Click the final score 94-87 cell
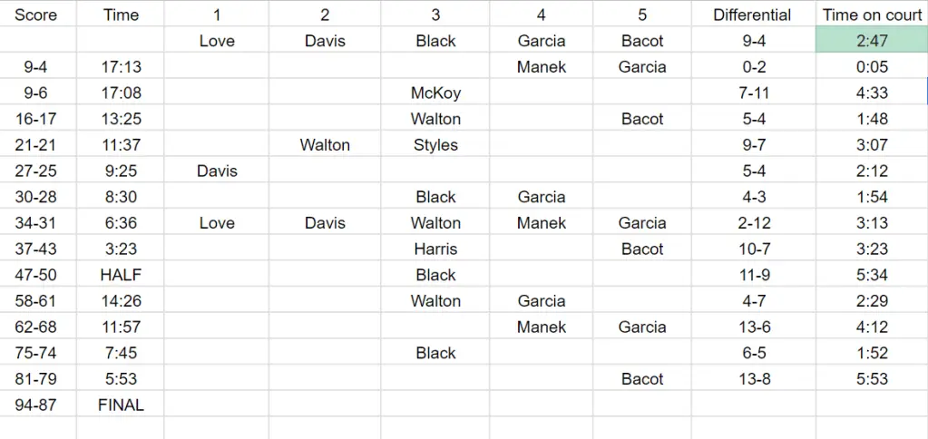This screenshot has height=439, width=928. coord(36,405)
